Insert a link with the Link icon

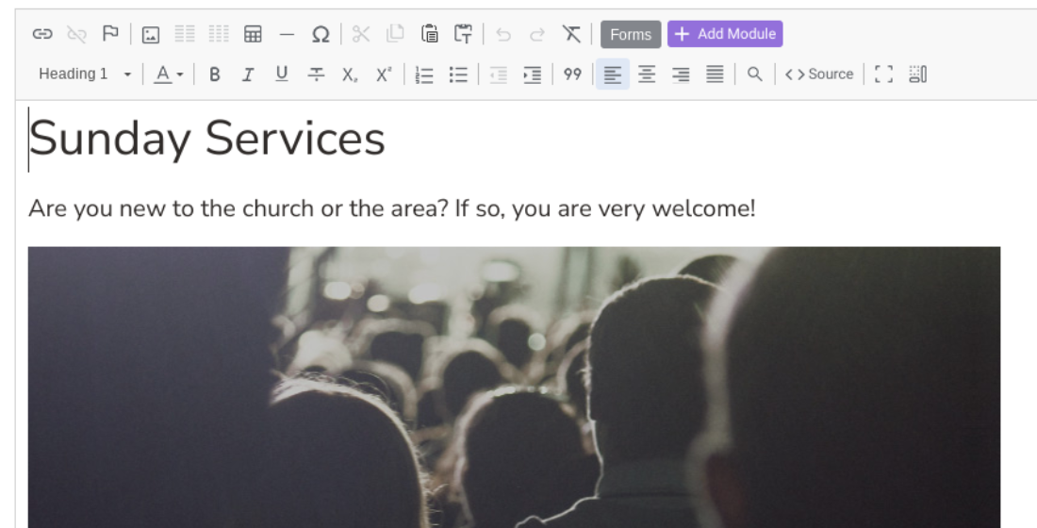tap(42, 34)
